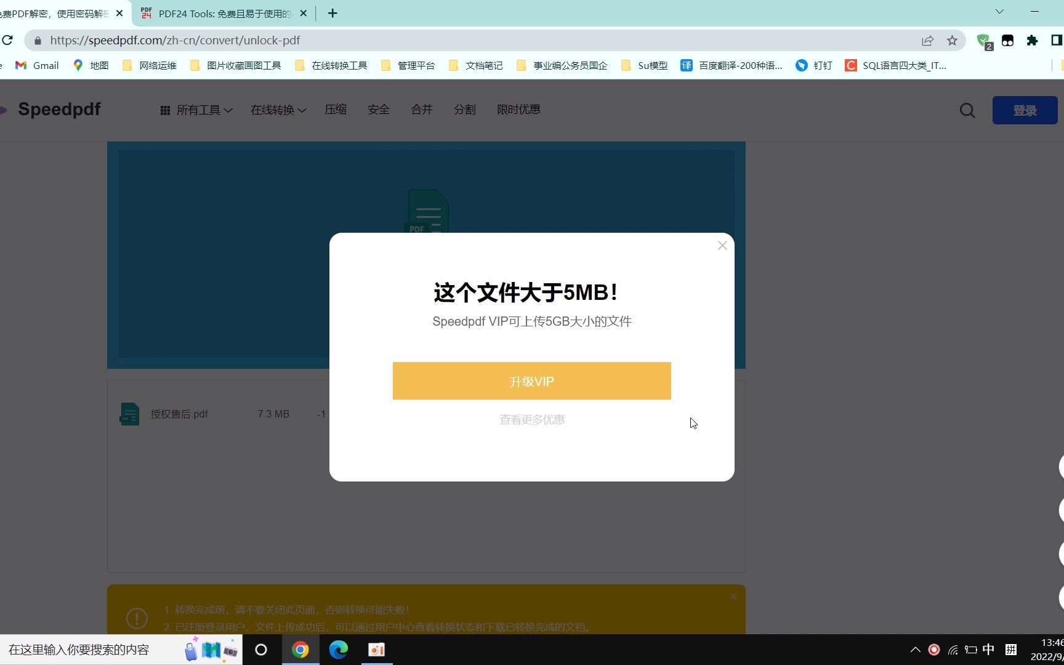The width and height of the screenshot is (1064, 665).
Task: Reload the current page
Action: [7, 40]
